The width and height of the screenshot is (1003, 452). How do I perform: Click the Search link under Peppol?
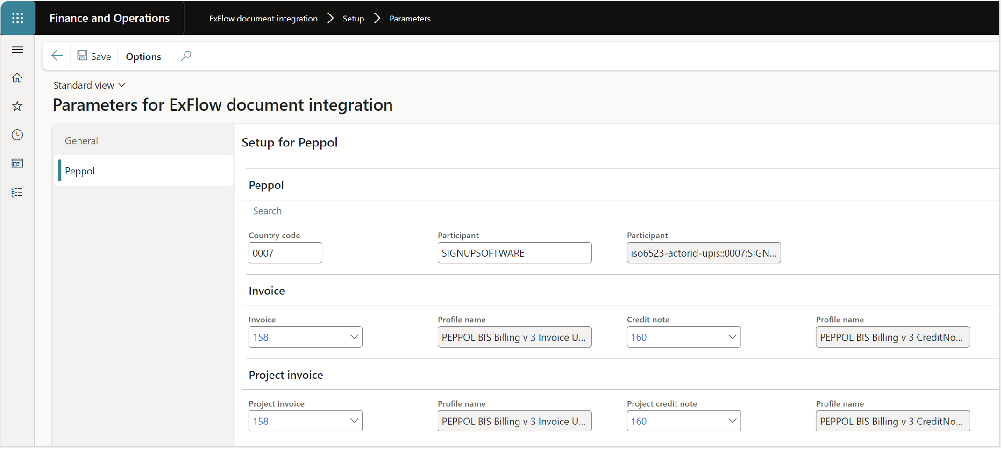click(267, 211)
